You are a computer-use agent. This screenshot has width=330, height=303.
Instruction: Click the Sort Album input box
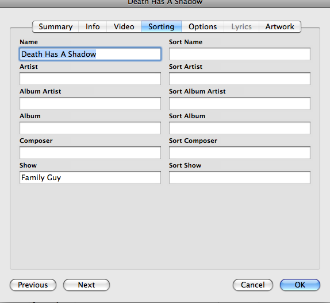[x=240, y=128]
